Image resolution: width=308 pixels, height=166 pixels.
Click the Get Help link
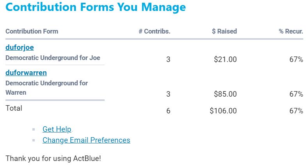point(57,129)
